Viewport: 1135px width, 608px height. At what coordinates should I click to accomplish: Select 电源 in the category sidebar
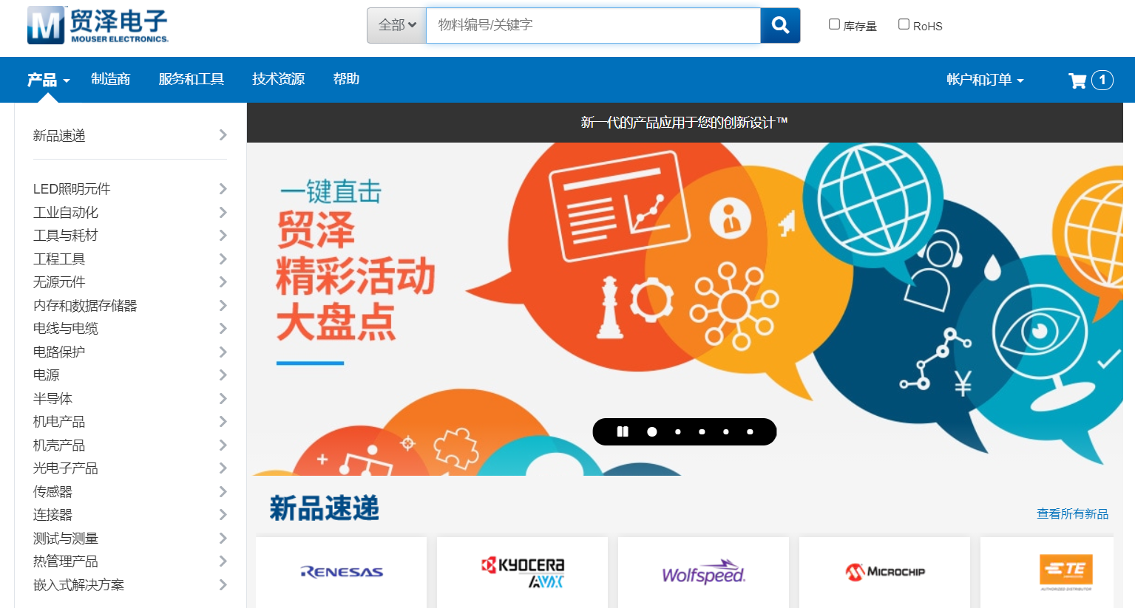[47, 375]
